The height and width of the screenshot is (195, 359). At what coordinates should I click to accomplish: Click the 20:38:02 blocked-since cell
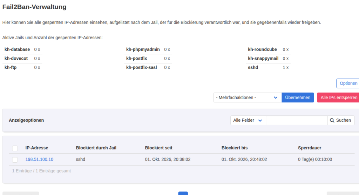[x=168, y=160]
